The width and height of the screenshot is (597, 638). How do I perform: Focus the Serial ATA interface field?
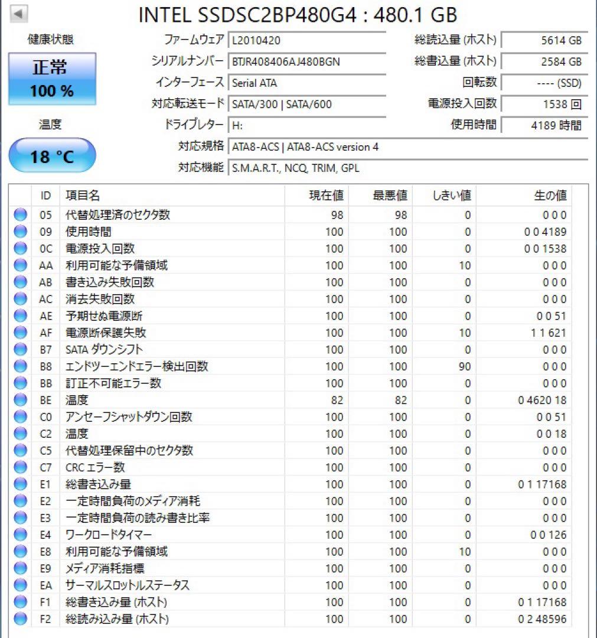click(307, 83)
